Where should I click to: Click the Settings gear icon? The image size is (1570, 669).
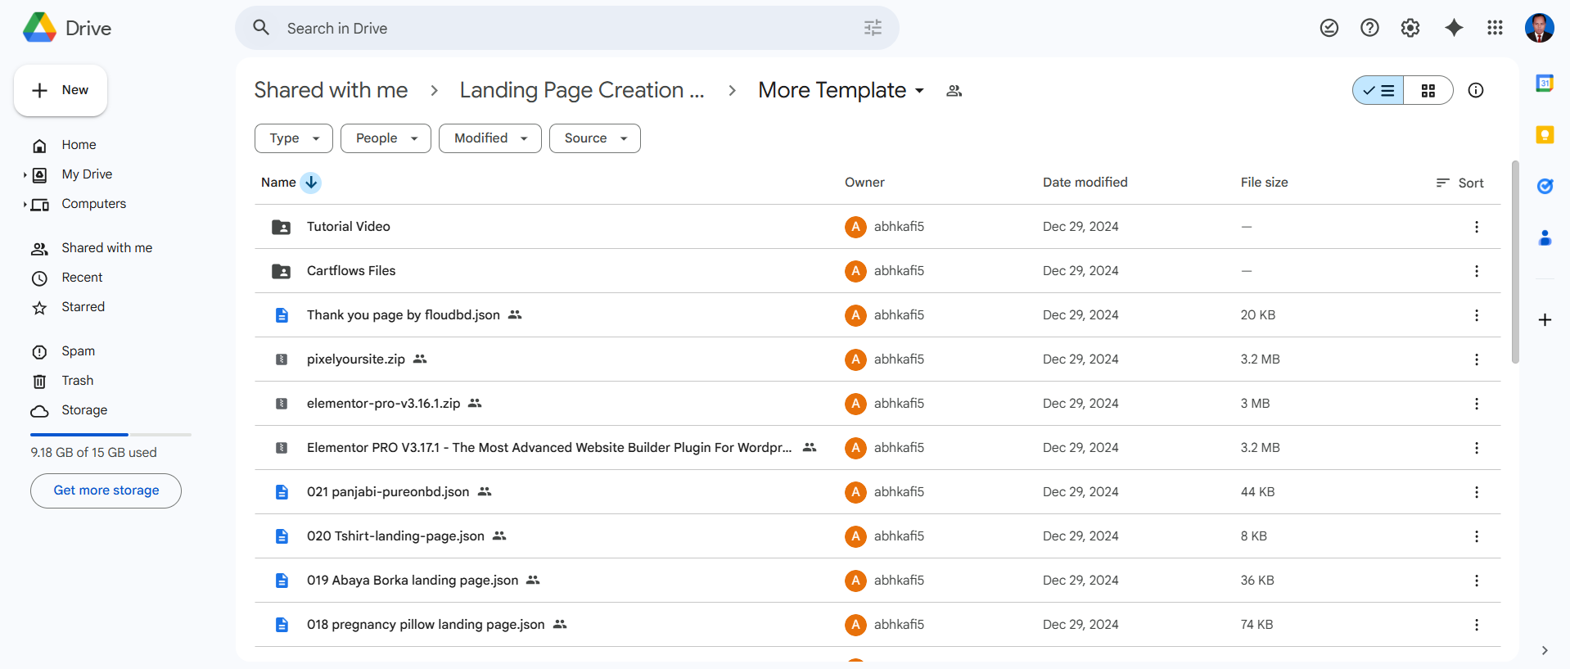pyautogui.click(x=1410, y=28)
